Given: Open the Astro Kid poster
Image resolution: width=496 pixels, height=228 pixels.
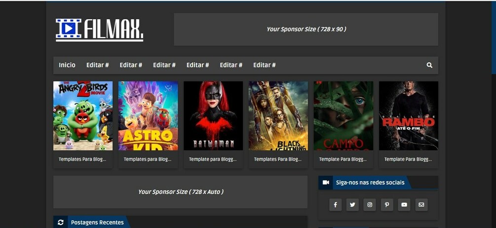Looking at the screenshot, I should [x=148, y=116].
